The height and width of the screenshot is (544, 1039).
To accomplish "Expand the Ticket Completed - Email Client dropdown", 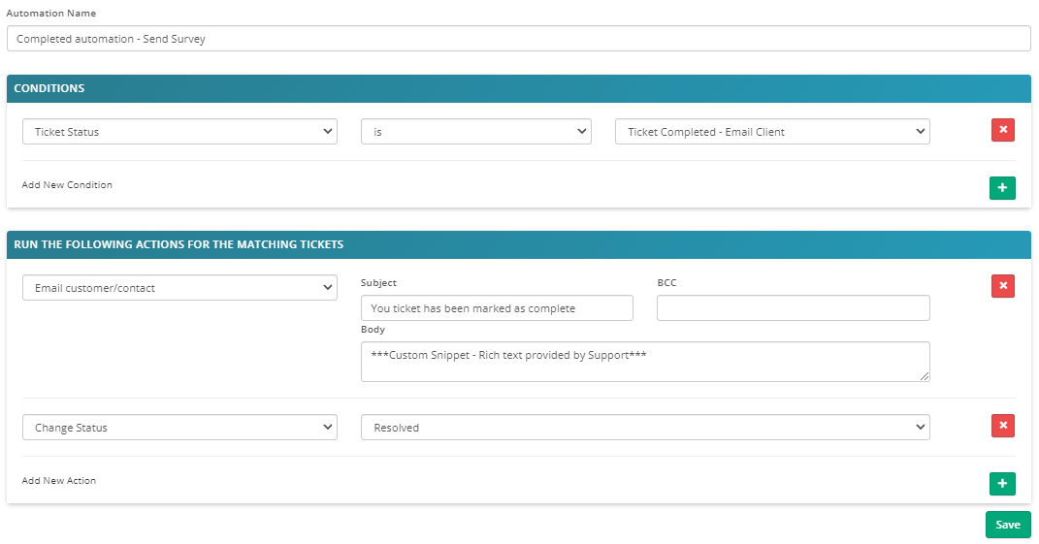I will point(772,131).
